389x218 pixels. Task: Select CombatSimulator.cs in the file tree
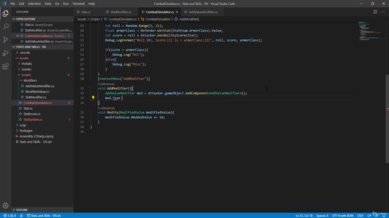click(x=38, y=103)
